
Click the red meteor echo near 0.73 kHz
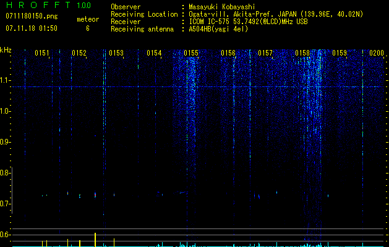[95, 195]
